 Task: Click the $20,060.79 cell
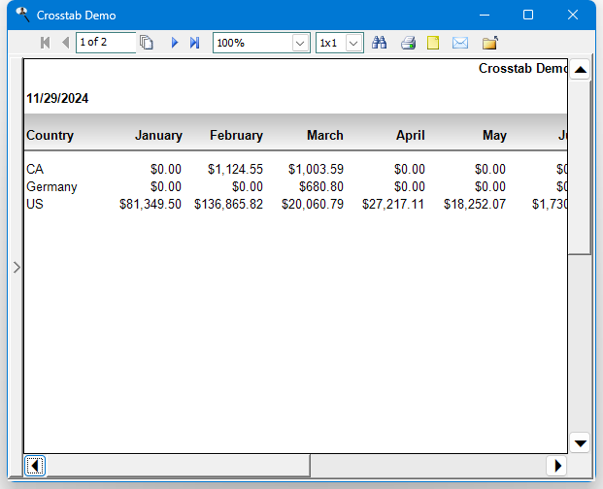[x=313, y=204]
